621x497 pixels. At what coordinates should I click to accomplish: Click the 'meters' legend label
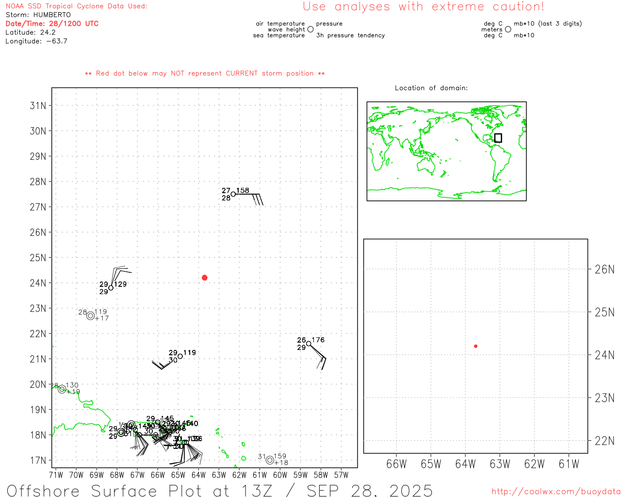492,30
